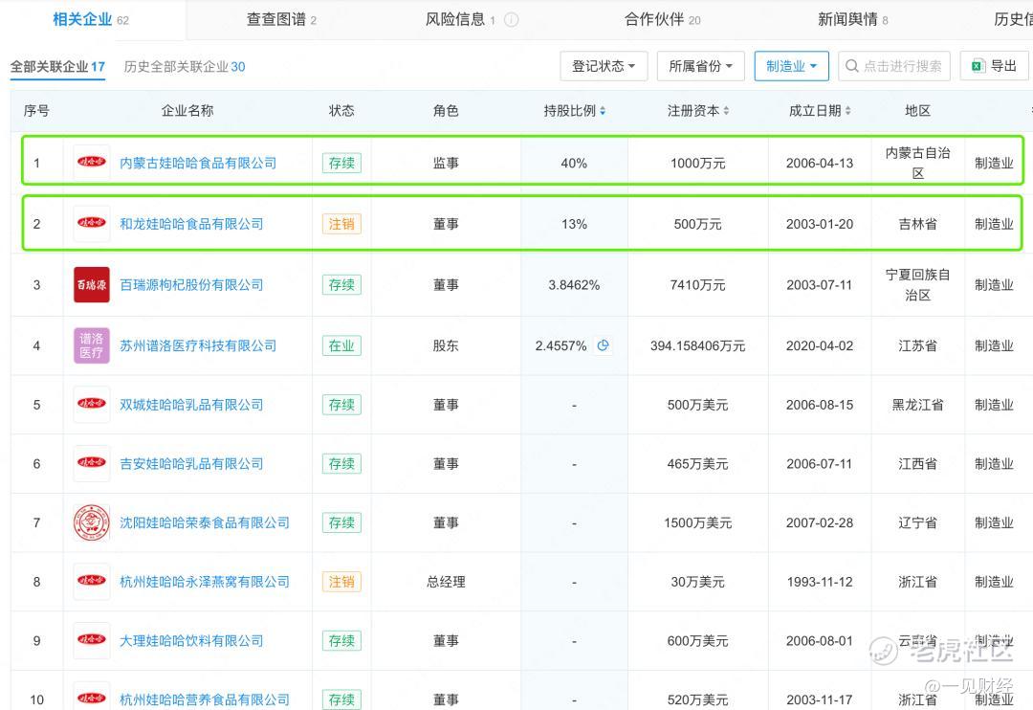Click the 双城娃哈哈乳品有限公司 logo
Screen dimensions: 1033x710
pos(92,404)
